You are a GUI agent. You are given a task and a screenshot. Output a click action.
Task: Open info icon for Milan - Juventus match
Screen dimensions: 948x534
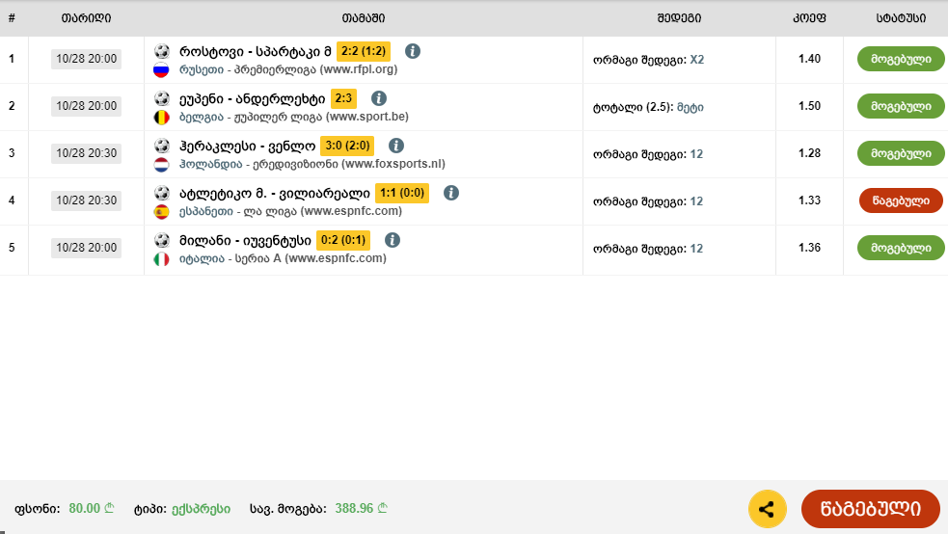tap(393, 240)
